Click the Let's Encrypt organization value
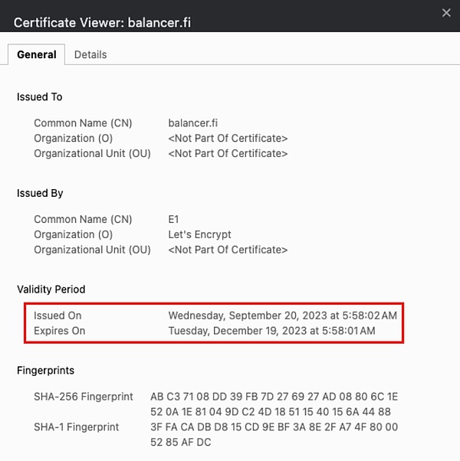 [199, 234]
